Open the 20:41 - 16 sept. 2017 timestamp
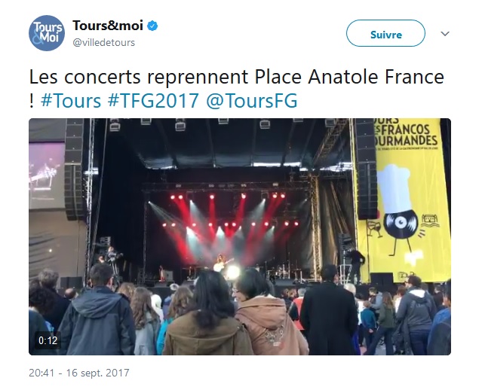 [79, 373]
